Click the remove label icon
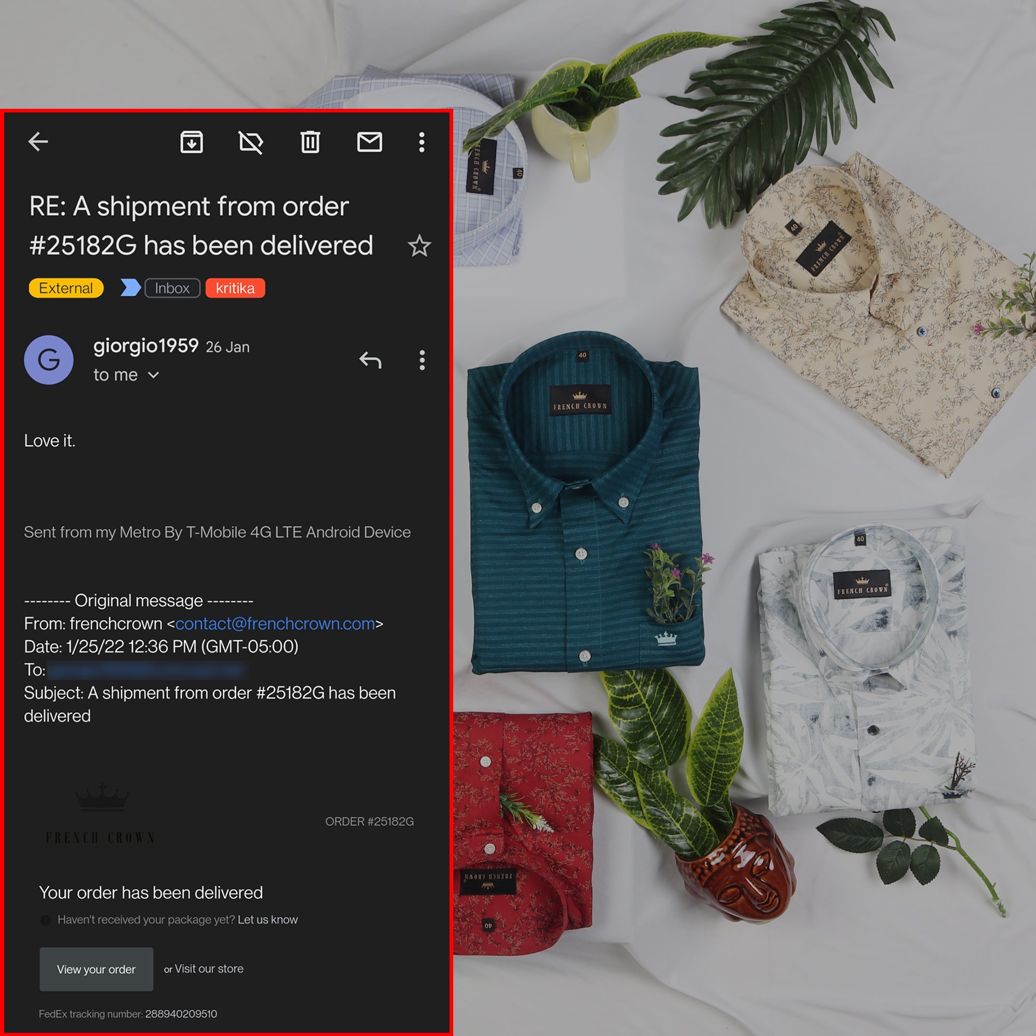Screen dimensions: 1036x1036 point(250,142)
